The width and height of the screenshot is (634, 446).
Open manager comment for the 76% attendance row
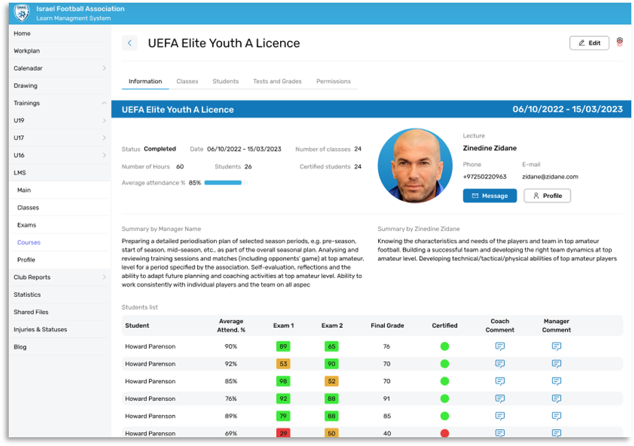(556, 399)
